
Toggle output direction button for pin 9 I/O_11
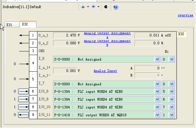[x=23, y=115]
